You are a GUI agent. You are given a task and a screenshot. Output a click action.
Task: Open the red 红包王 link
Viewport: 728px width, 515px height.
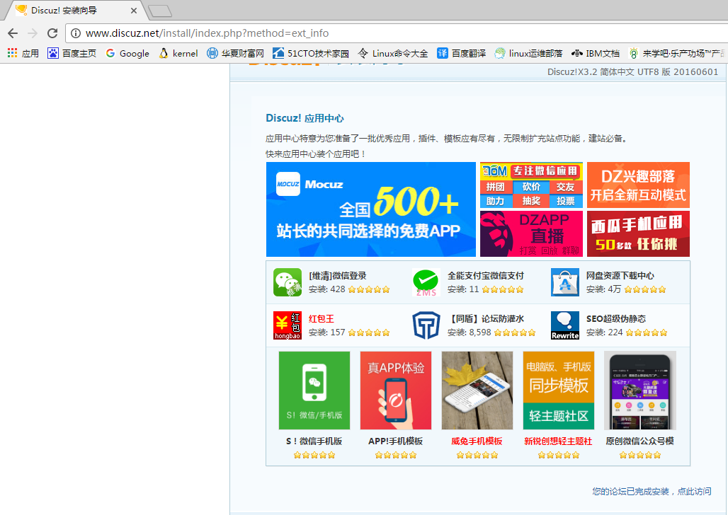pyautogui.click(x=322, y=319)
